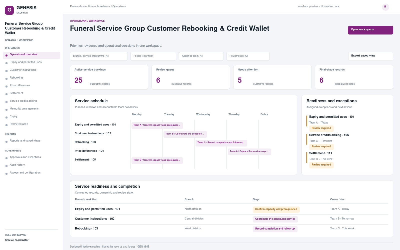This screenshot has width=400, height=250.
Task: Click Team B Coordinate the schedule block
Action: tap(185, 134)
